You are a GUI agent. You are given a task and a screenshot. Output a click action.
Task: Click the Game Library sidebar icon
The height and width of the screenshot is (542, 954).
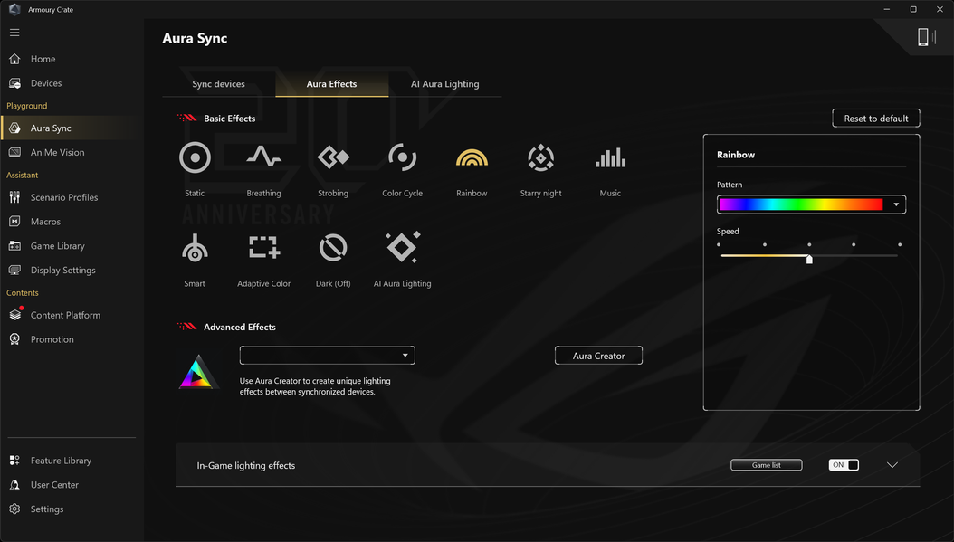(x=14, y=246)
